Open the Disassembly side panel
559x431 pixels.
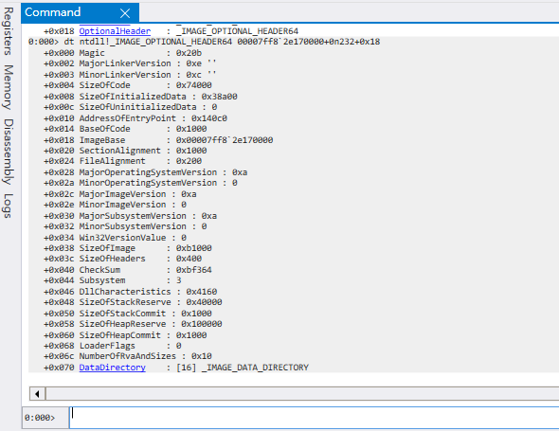coord(9,152)
